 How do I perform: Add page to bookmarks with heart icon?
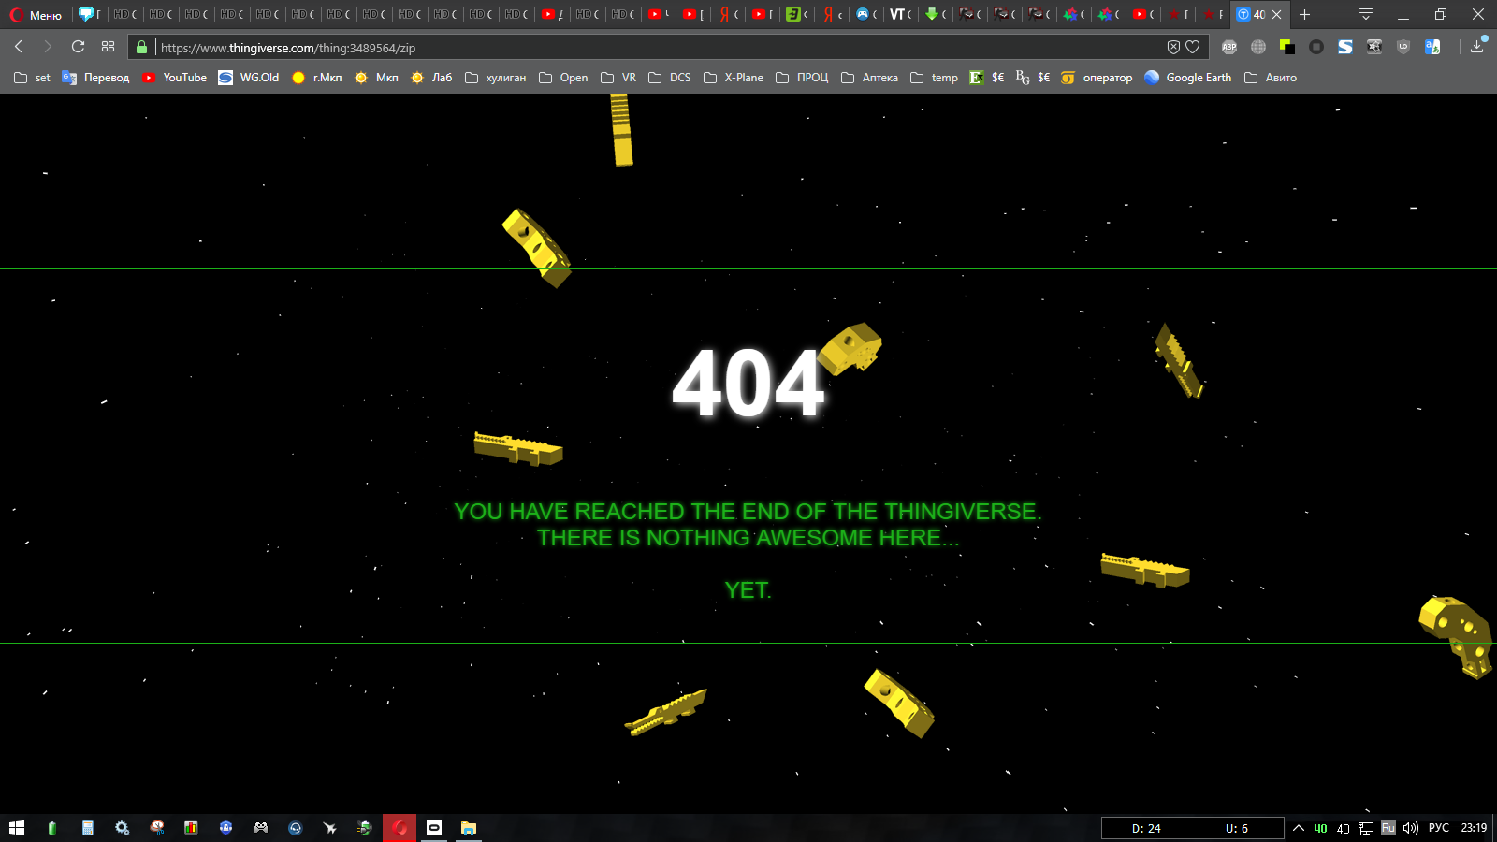point(1192,47)
